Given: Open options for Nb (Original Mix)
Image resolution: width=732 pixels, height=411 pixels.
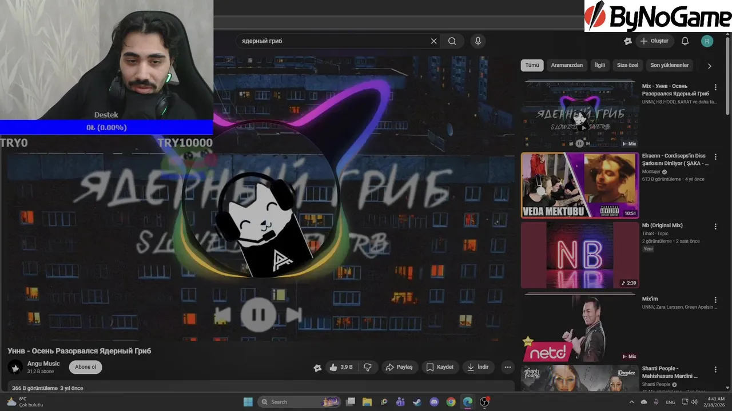Looking at the screenshot, I should point(715,227).
